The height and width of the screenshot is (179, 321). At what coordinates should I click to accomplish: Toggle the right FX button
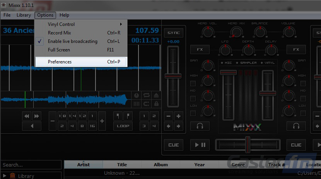tap(296, 49)
